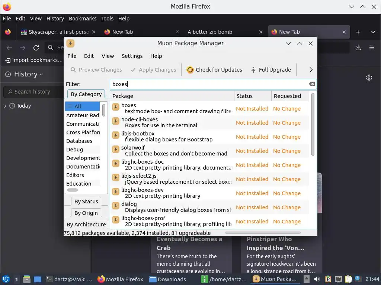
Task: Select the Databases category
Action: click(82, 141)
